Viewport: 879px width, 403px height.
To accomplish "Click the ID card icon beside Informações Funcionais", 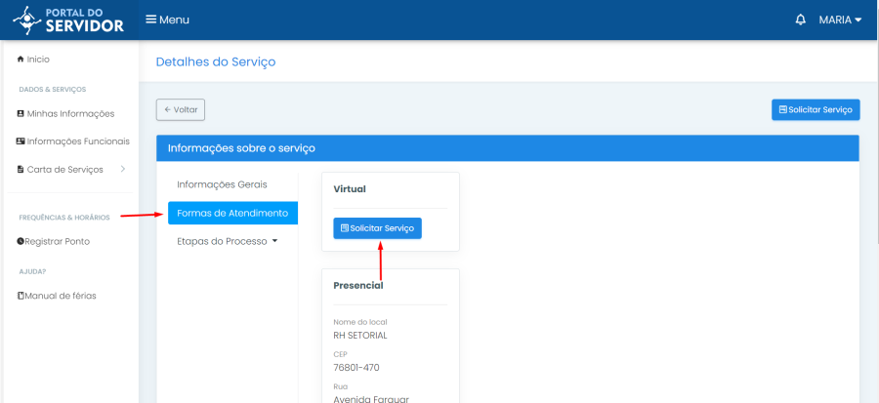I will click(21, 141).
